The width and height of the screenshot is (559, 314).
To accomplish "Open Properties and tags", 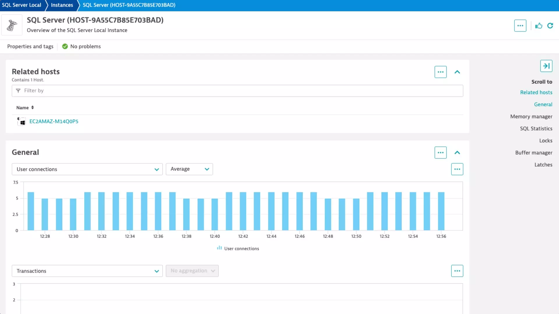I will 30,46.
